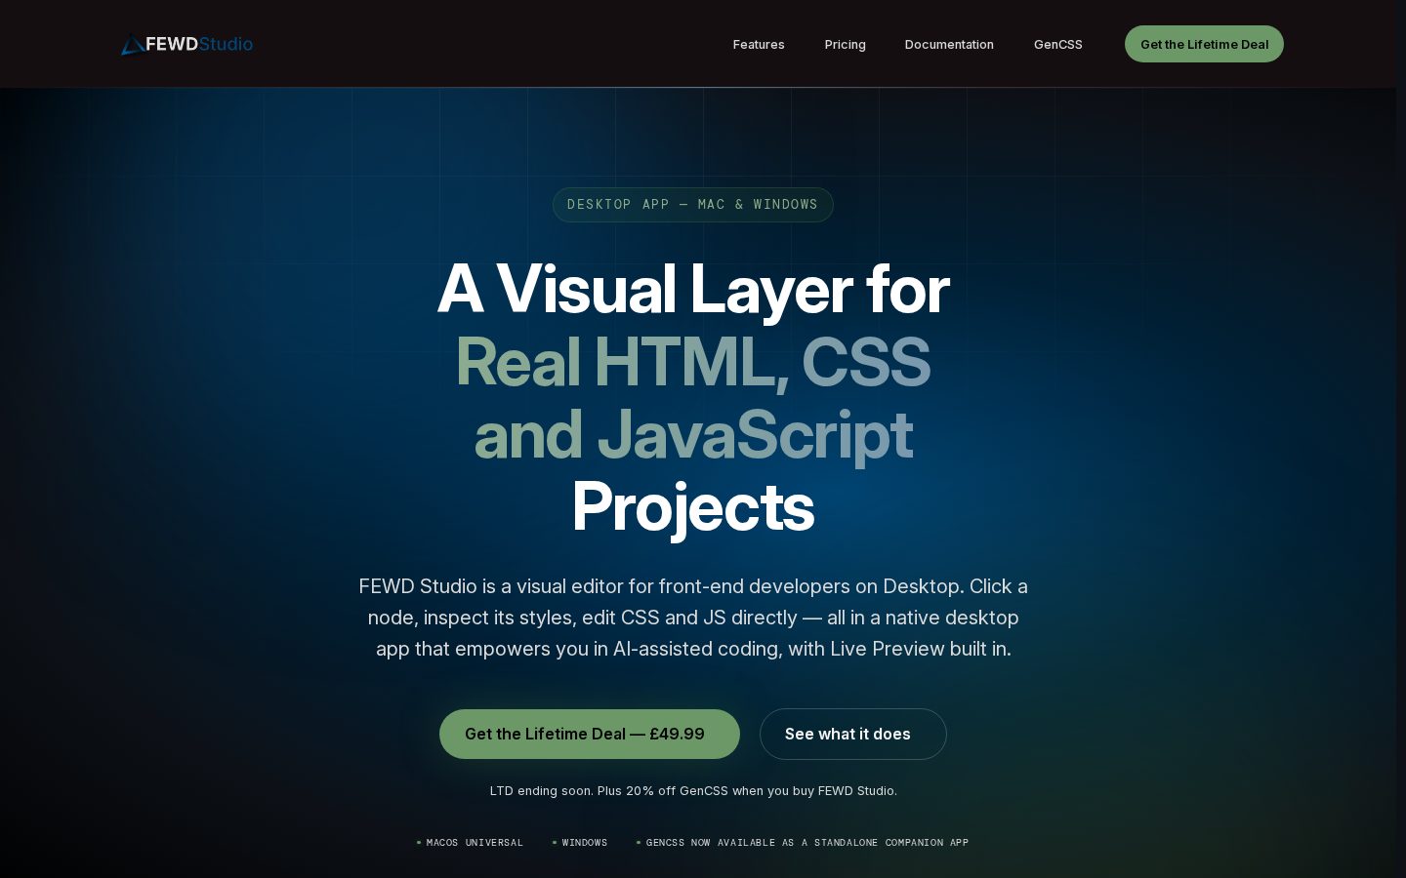The height and width of the screenshot is (878, 1406).
Task: Click the FEWDStudio brand text
Action: pos(199,44)
